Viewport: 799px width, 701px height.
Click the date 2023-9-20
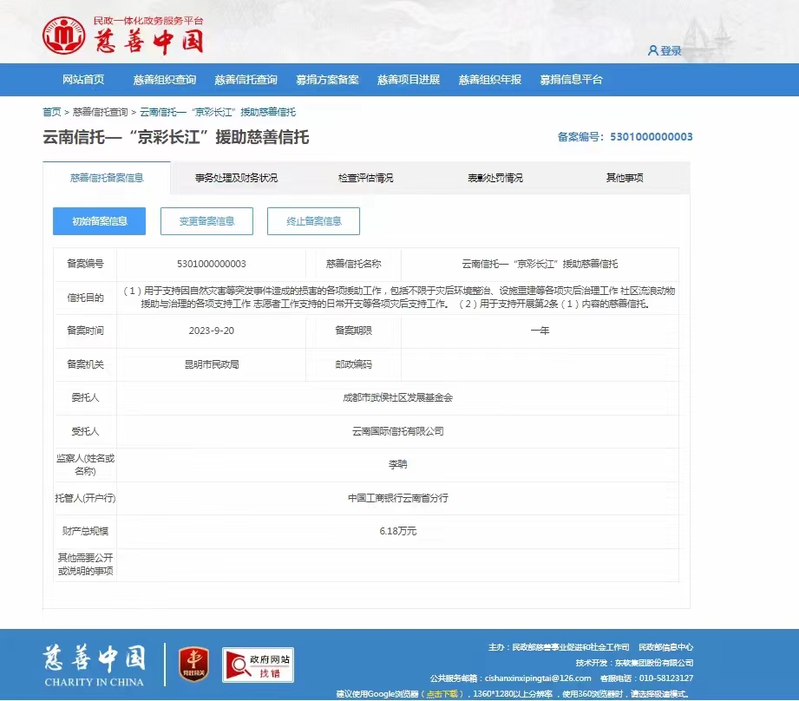point(212,331)
